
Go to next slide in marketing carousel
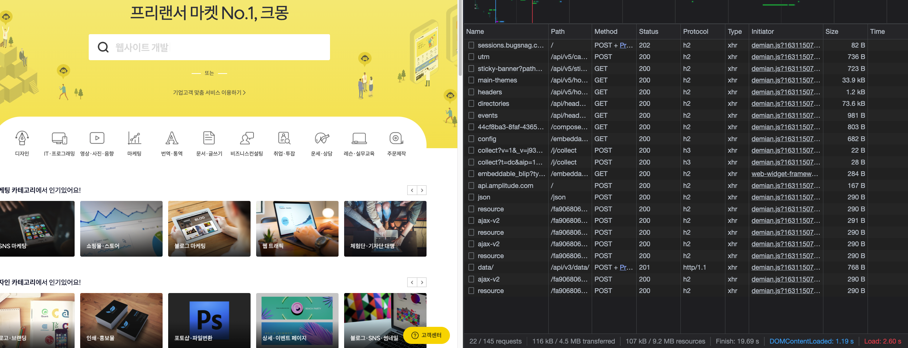pos(422,190)
